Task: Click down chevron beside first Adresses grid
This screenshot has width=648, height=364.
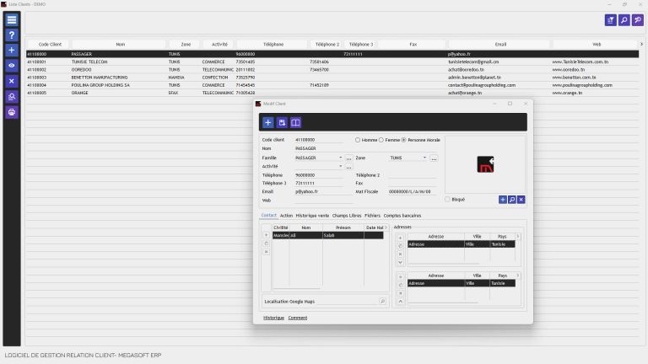Action: 400,263
